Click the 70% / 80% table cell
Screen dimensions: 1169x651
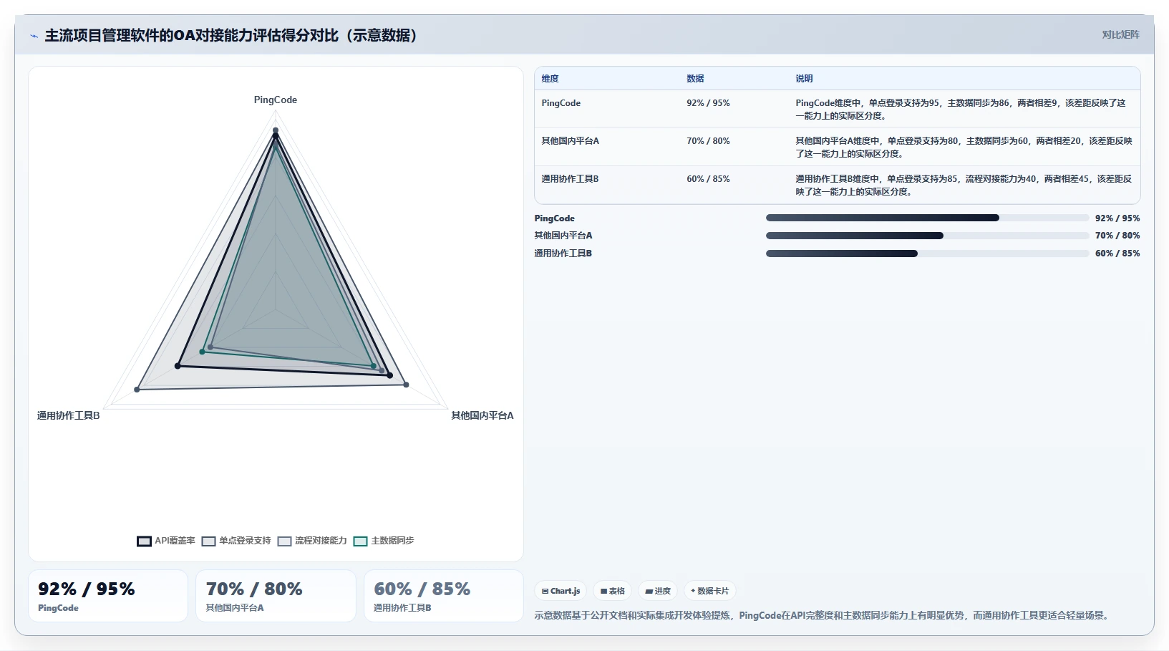click(x=708, y=141)
